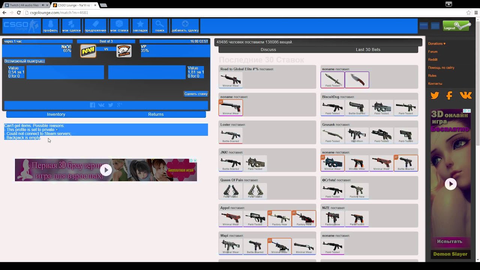Open Loster's Battle-Scarred rifle item
Viewport: 480px width, 270px height.
pos(231,135)
